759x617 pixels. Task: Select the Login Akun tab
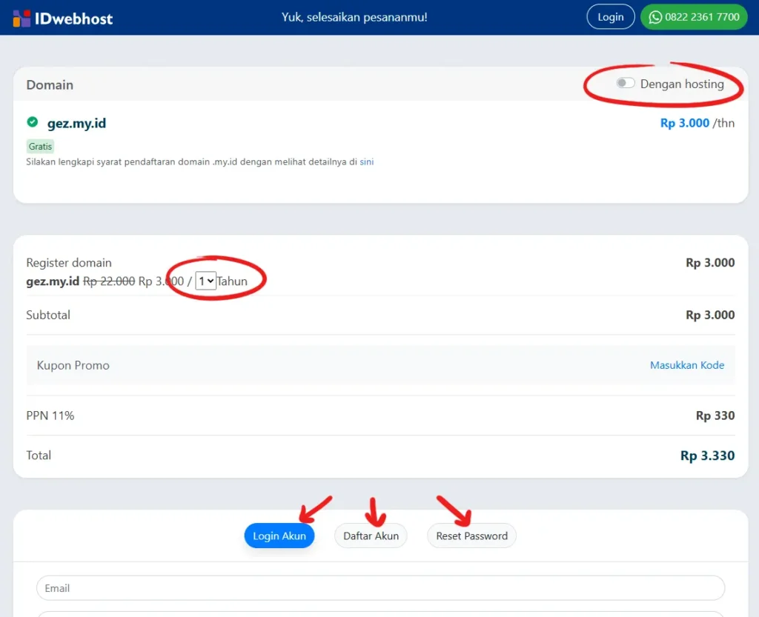(x=279, y=536)
